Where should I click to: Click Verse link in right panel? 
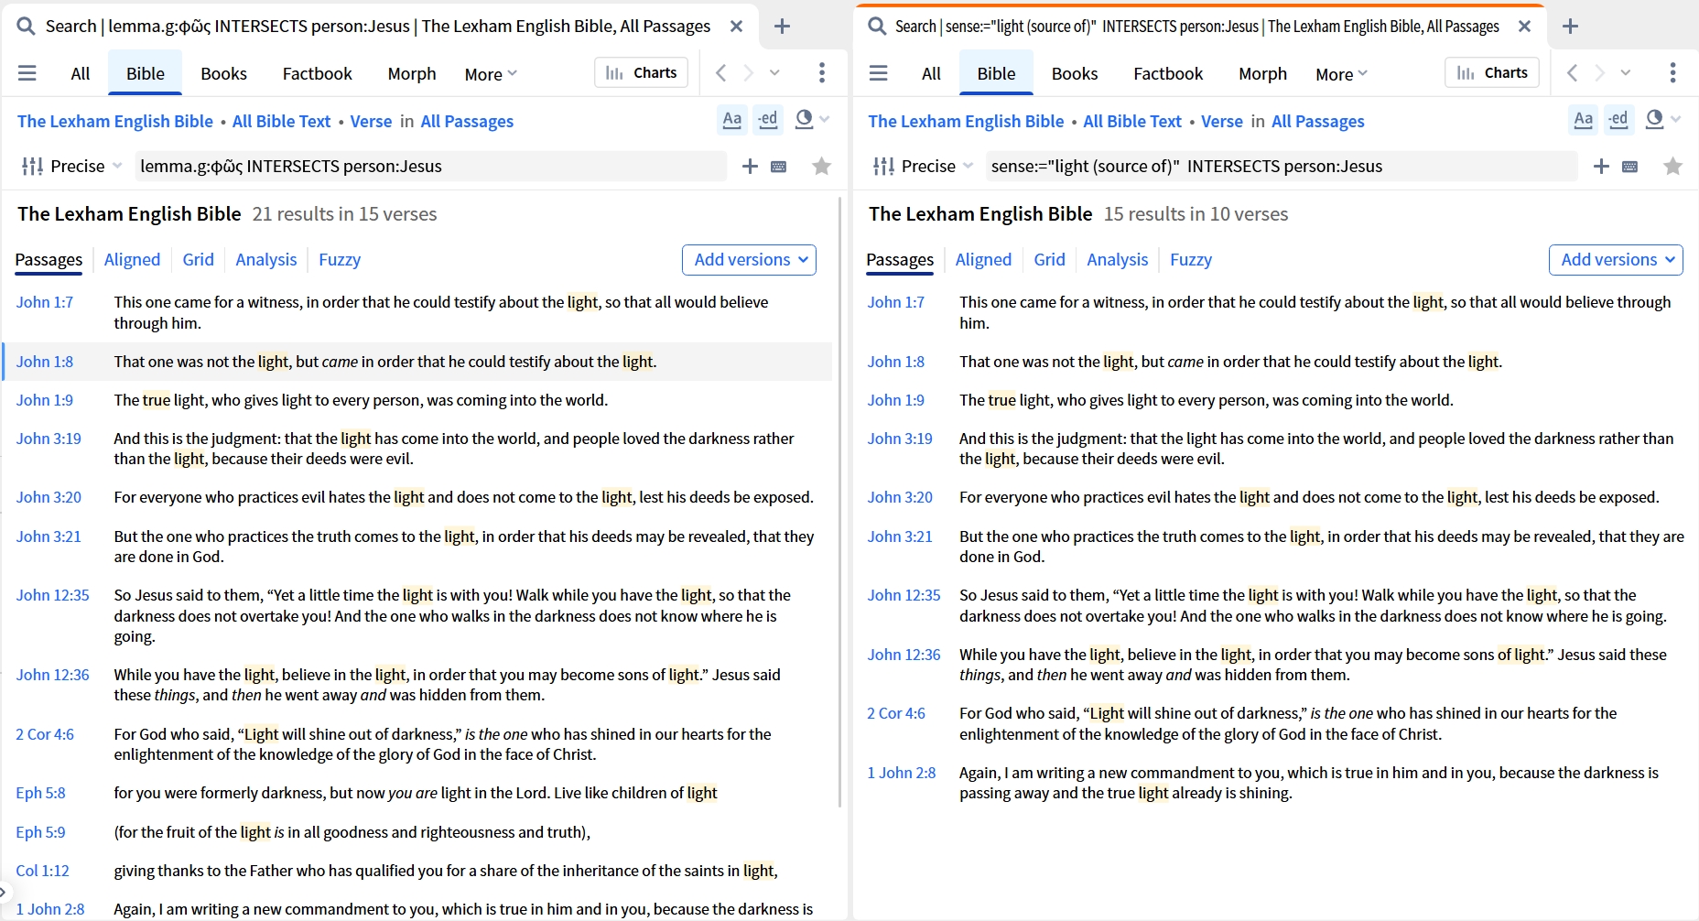tap(1222, 121)
